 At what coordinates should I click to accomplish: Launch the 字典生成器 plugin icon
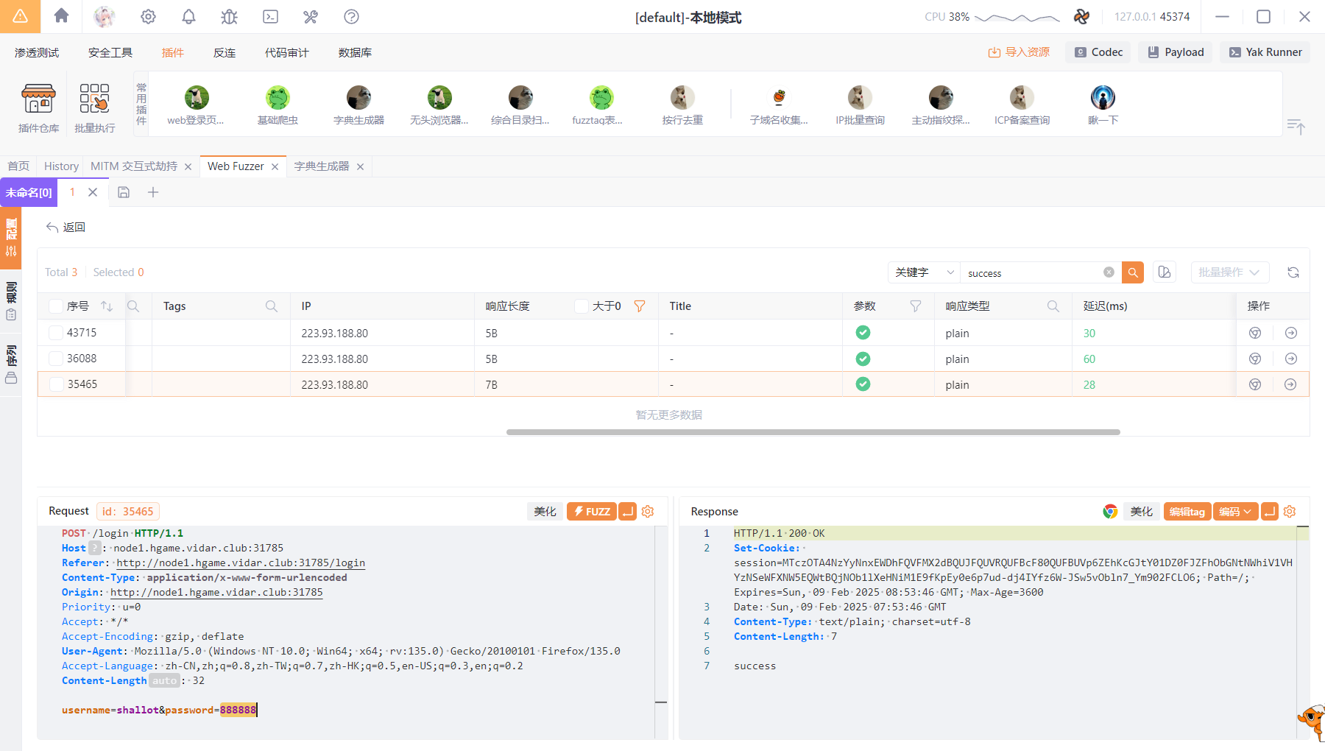(x=358, y=105)
